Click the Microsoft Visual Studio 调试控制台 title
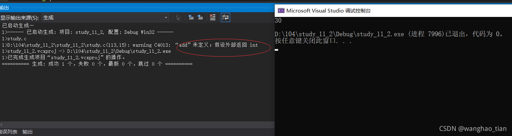This screenshot has height=136, width=512. click(329, 10)
